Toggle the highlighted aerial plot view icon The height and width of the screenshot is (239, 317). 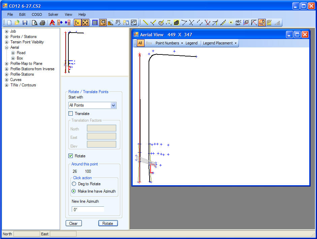(x=103, y=23)
